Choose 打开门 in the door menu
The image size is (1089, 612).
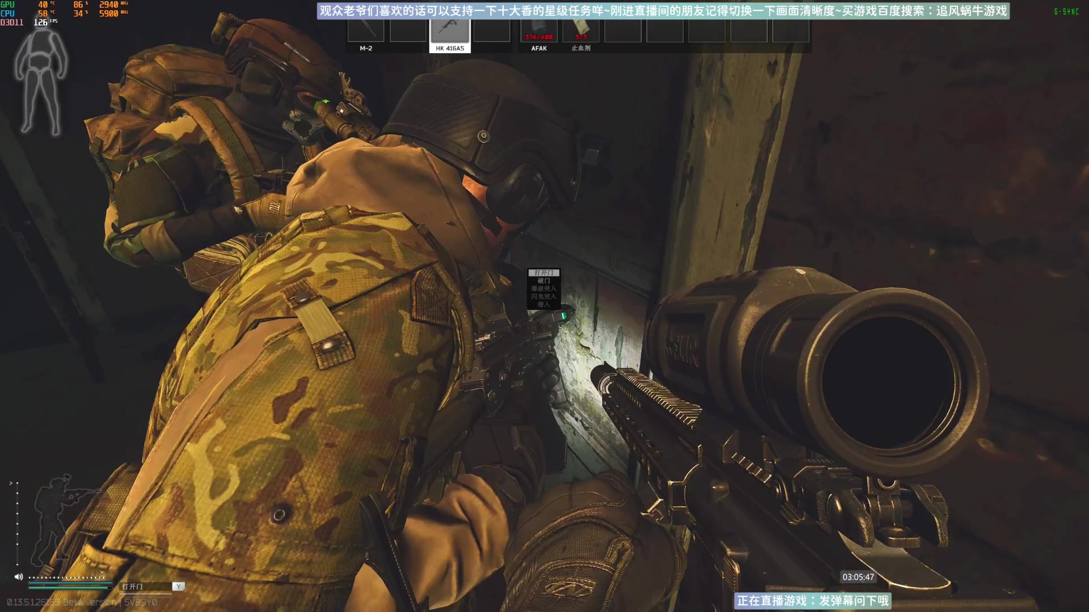click(x=543, y=273)
